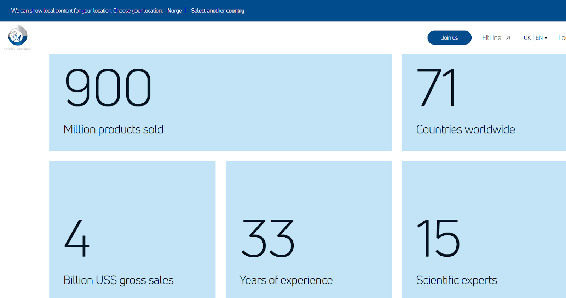Click the partially visible Login link
Viewport: 566px width, 298px height.
pos(562,38)
